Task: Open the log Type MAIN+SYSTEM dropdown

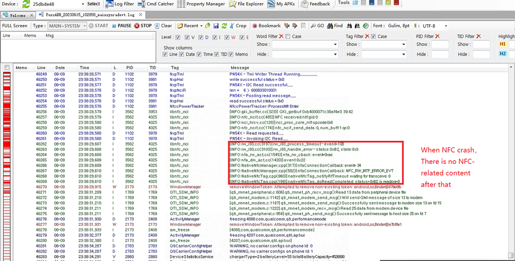Action: coord(67,25)
